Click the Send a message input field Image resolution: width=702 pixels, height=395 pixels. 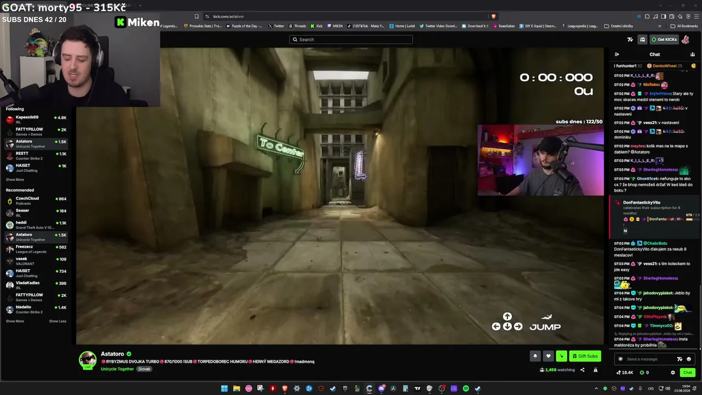[x=654, y=359]
